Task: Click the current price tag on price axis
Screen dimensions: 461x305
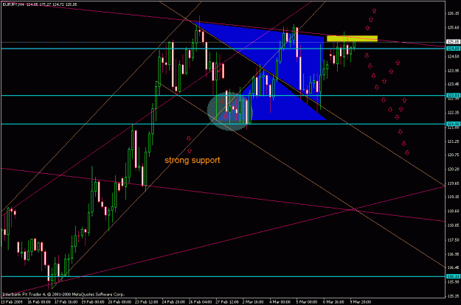Action: (453, 42)
